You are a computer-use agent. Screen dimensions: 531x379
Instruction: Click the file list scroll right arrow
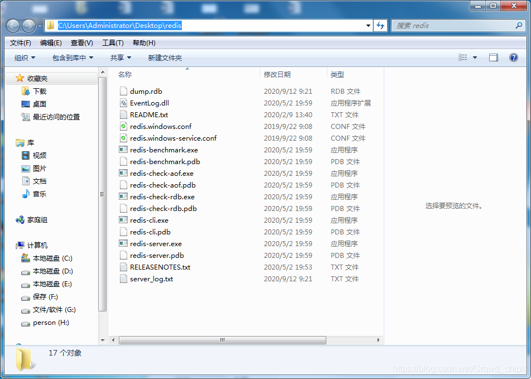(378, 340)
